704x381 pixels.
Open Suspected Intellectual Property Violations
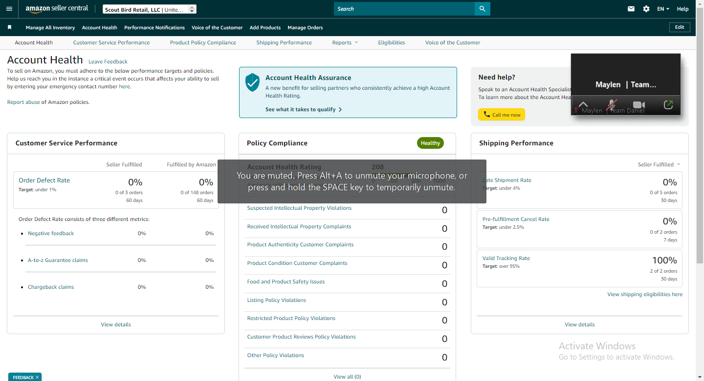299,208
